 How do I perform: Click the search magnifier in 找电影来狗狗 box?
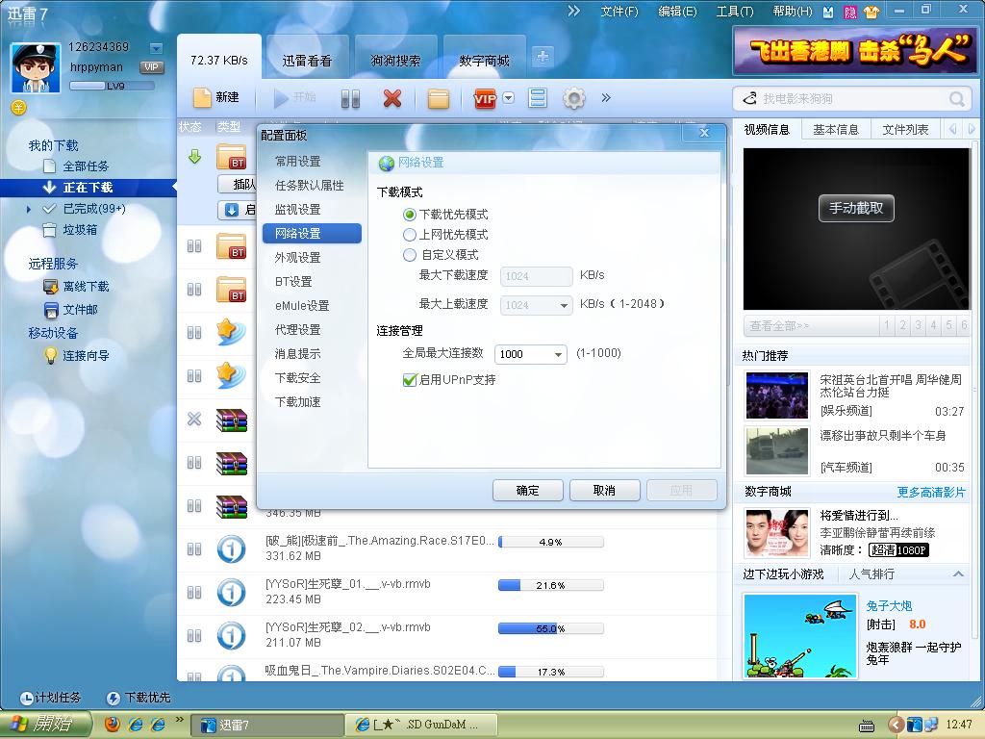tap(957, 99)
